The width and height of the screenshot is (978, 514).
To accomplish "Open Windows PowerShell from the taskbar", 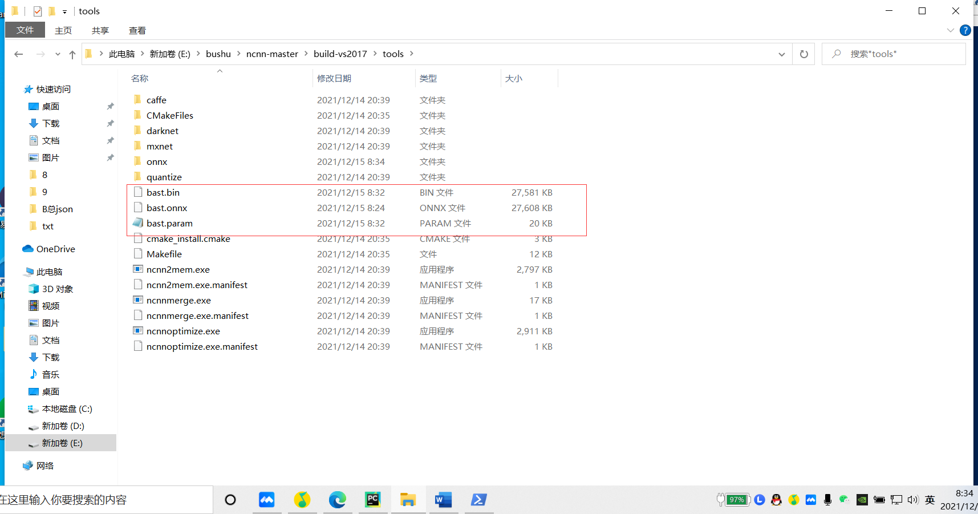I will pos(478,500).
